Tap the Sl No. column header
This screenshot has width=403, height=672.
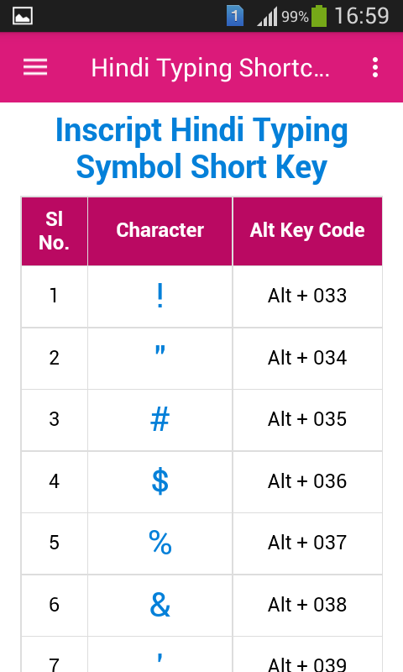(x=55, y=230)
